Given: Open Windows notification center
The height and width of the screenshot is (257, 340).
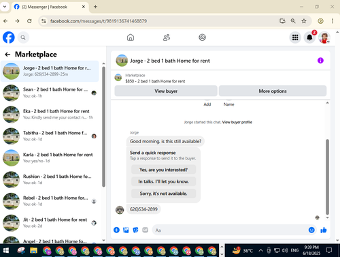Looking at the screenshot, I should (x=329, y=250).
